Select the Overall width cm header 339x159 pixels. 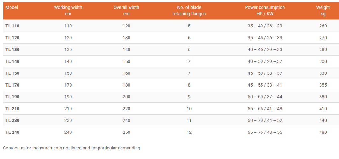pyautogui.click(x=126, y=11)
